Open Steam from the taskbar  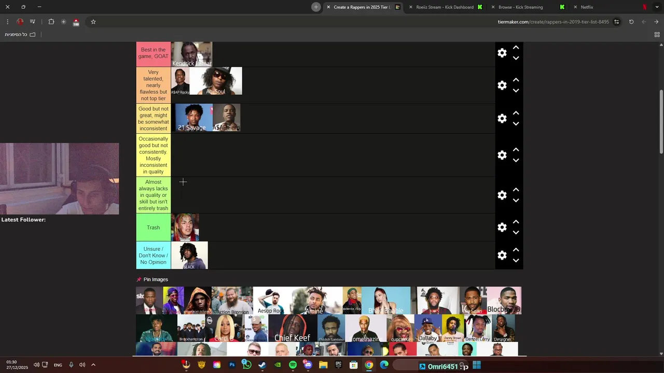[x=262, y=365]
